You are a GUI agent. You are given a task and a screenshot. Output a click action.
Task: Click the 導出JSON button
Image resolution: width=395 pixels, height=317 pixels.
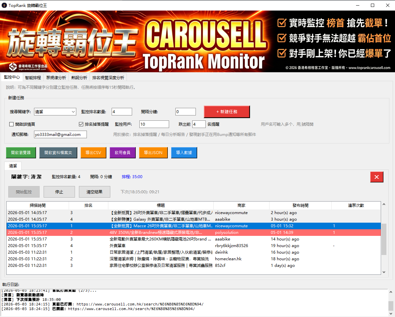point(153,153)
